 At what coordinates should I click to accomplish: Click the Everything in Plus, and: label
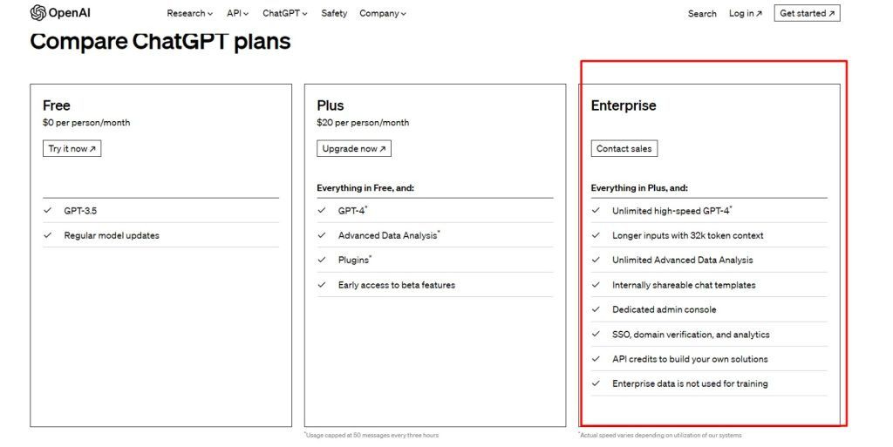point(639,187)
